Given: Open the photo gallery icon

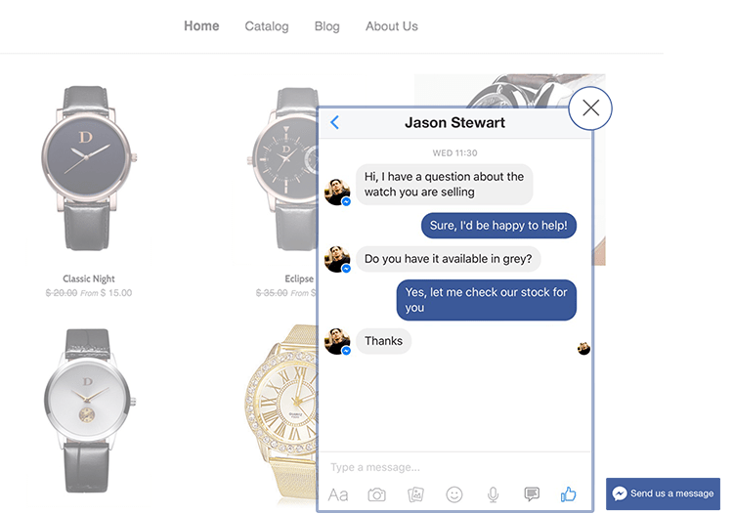Looking at the screenshot, I should pyautogui.click(x=415, y=494).
